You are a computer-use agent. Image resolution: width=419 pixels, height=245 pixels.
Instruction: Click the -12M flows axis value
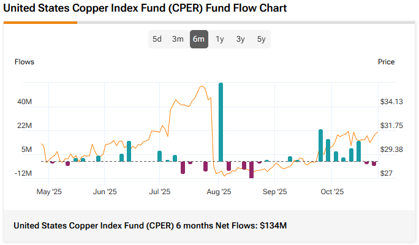pyautogui.click(x=24, y=173)
